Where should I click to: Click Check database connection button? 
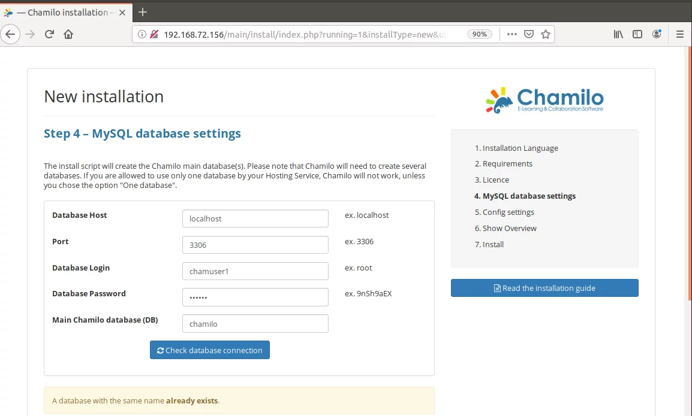point(210,350)
